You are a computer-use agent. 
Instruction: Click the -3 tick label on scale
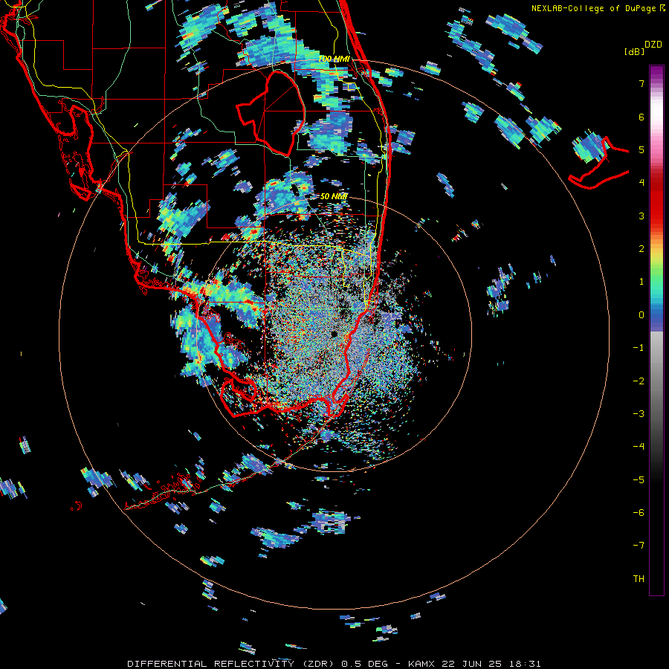pyautogui.click(x=639, y=414)
